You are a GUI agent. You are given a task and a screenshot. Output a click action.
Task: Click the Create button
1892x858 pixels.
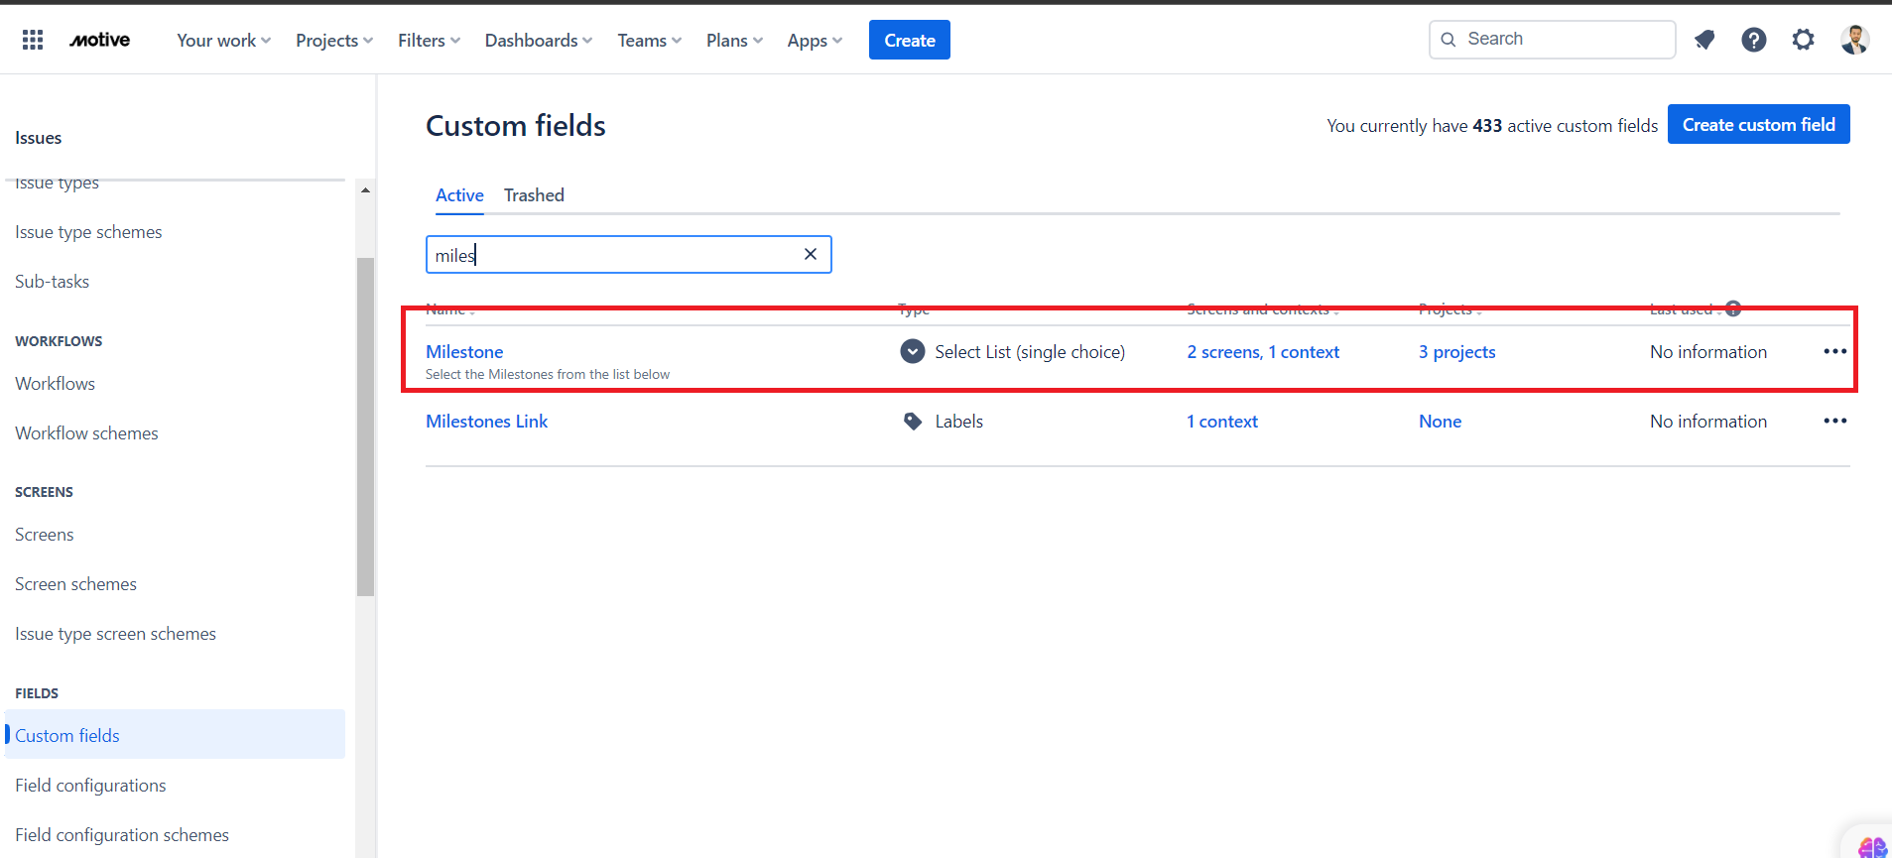[910, 40]
